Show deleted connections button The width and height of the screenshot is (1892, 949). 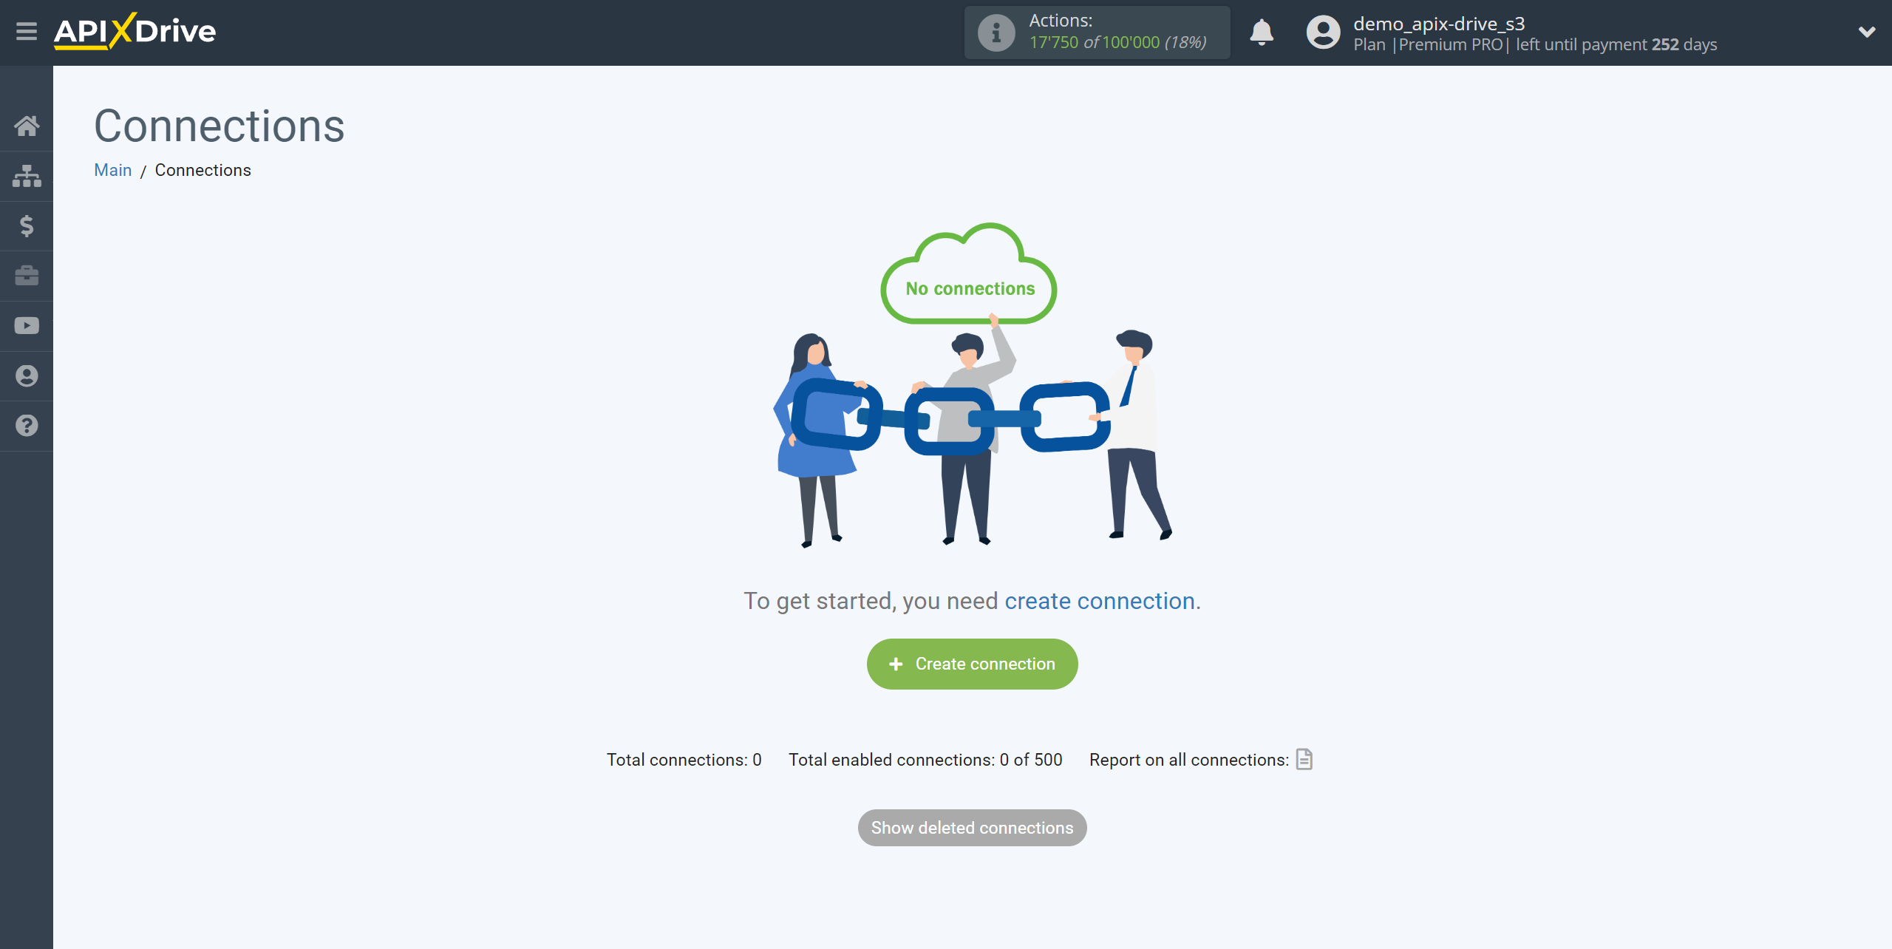pos(973,828)
